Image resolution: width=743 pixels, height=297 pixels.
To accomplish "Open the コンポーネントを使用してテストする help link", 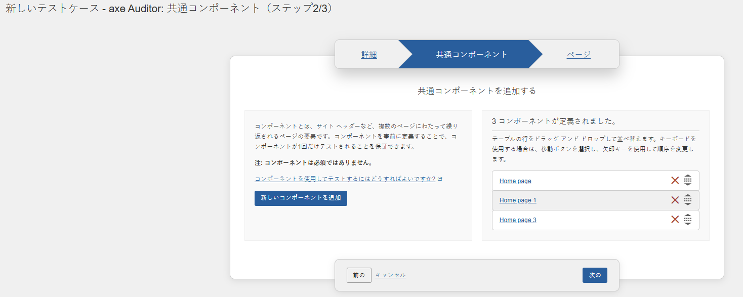I will coord(345,179).
